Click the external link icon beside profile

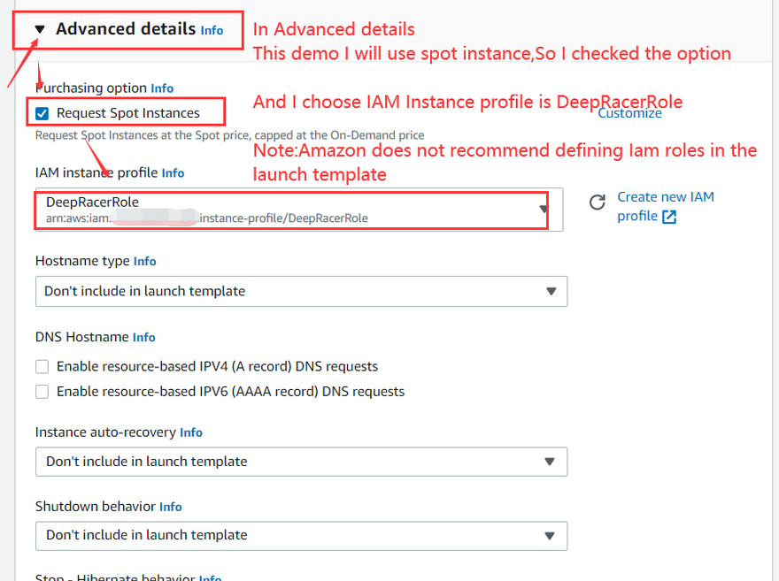click(x=669, y=217)
